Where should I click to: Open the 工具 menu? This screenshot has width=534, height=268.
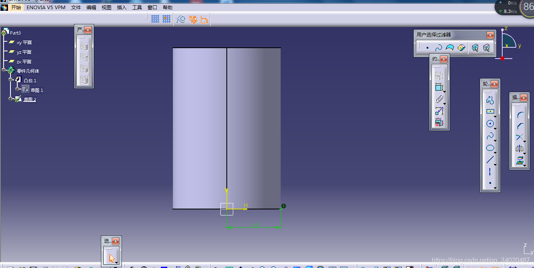pos(137,8)
